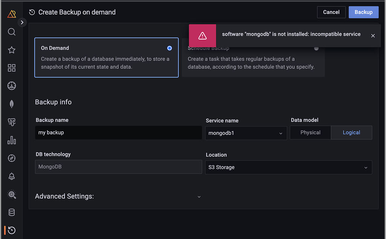Click the Backup button

(363, 12)
